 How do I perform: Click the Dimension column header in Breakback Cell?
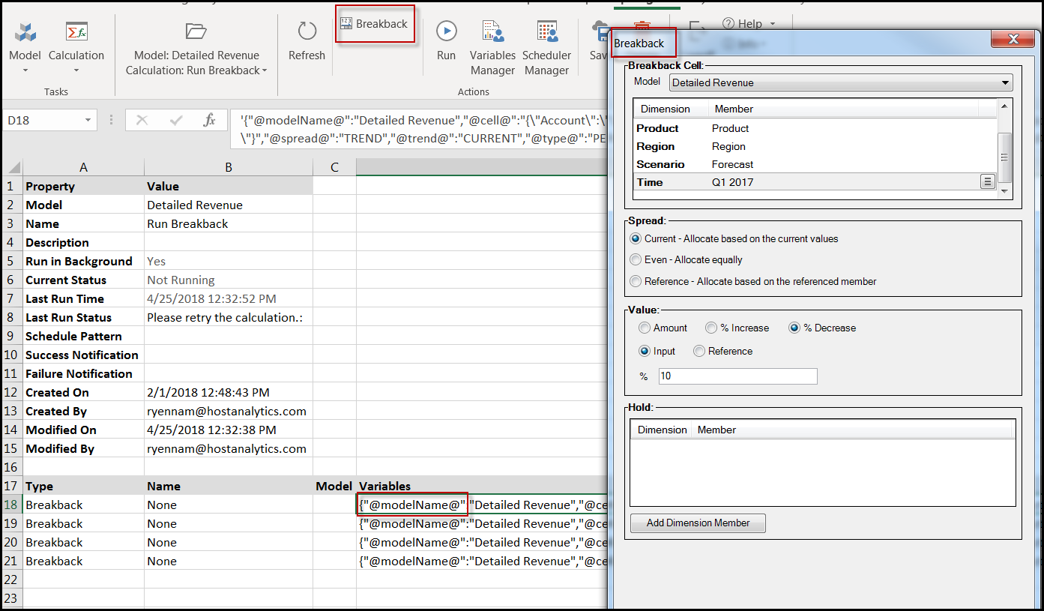click(x=671, y=109)
